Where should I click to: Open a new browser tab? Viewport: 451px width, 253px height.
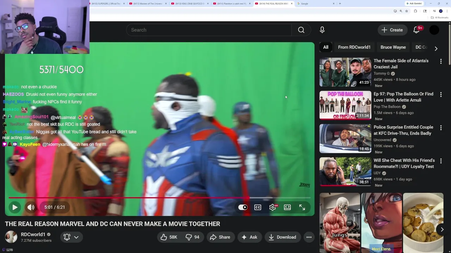coord(340,4)
